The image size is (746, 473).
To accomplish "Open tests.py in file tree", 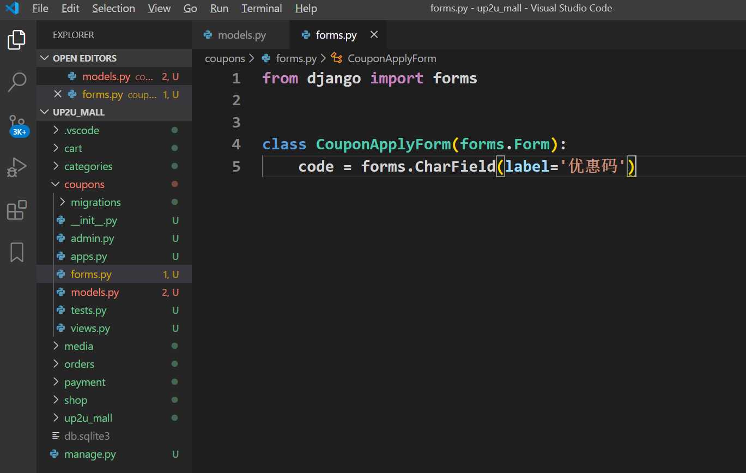I will [x=114, y=310].
